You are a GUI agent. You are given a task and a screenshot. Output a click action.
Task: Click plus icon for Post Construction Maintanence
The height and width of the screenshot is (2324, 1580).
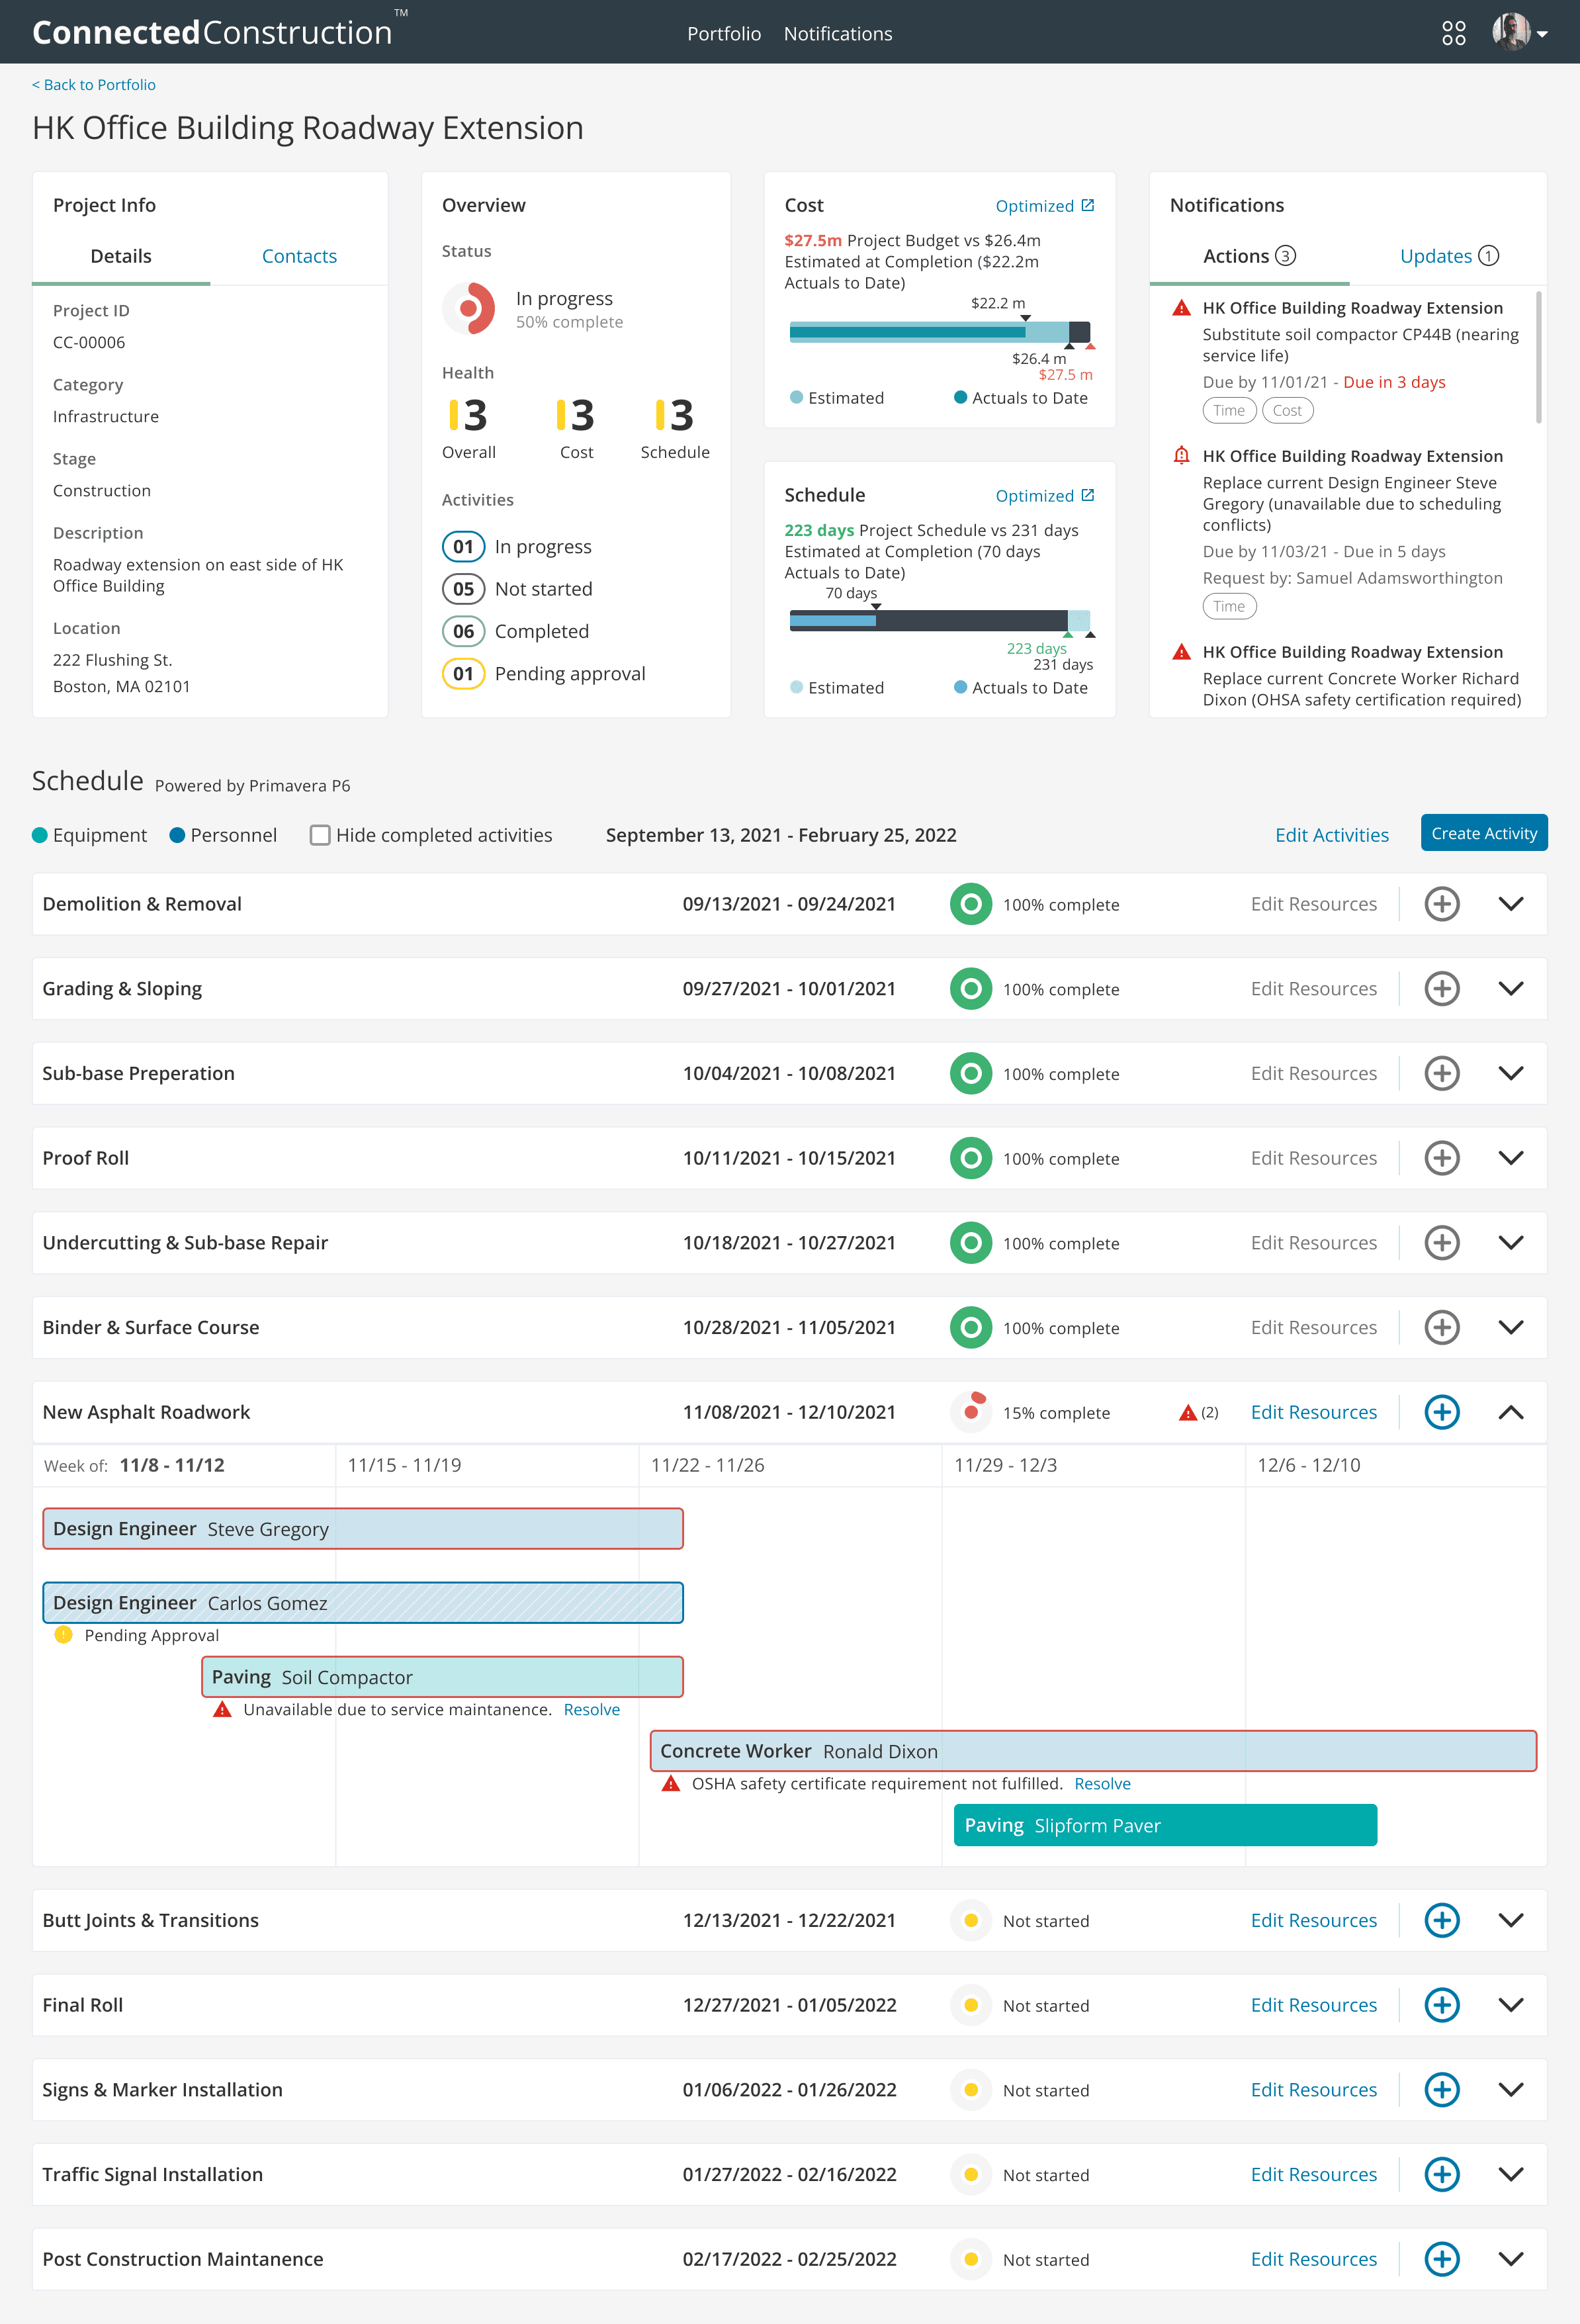coord(1441,2259)
